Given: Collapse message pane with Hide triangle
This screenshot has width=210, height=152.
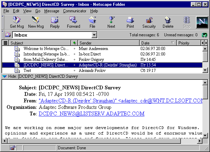Looking at the screenshot, I should (4, 76).
